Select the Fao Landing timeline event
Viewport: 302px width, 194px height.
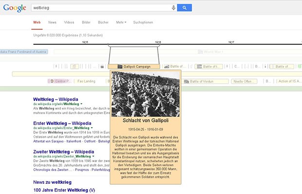(x=86, y=81)
